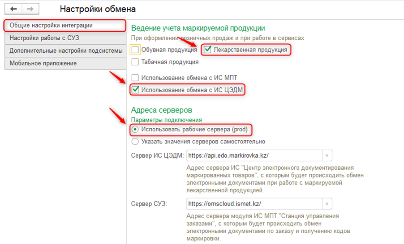This screenshot has height=244, width=404.
Task: Uncheck Лекарственная продукция checkbox
Action: pos(207,50)
